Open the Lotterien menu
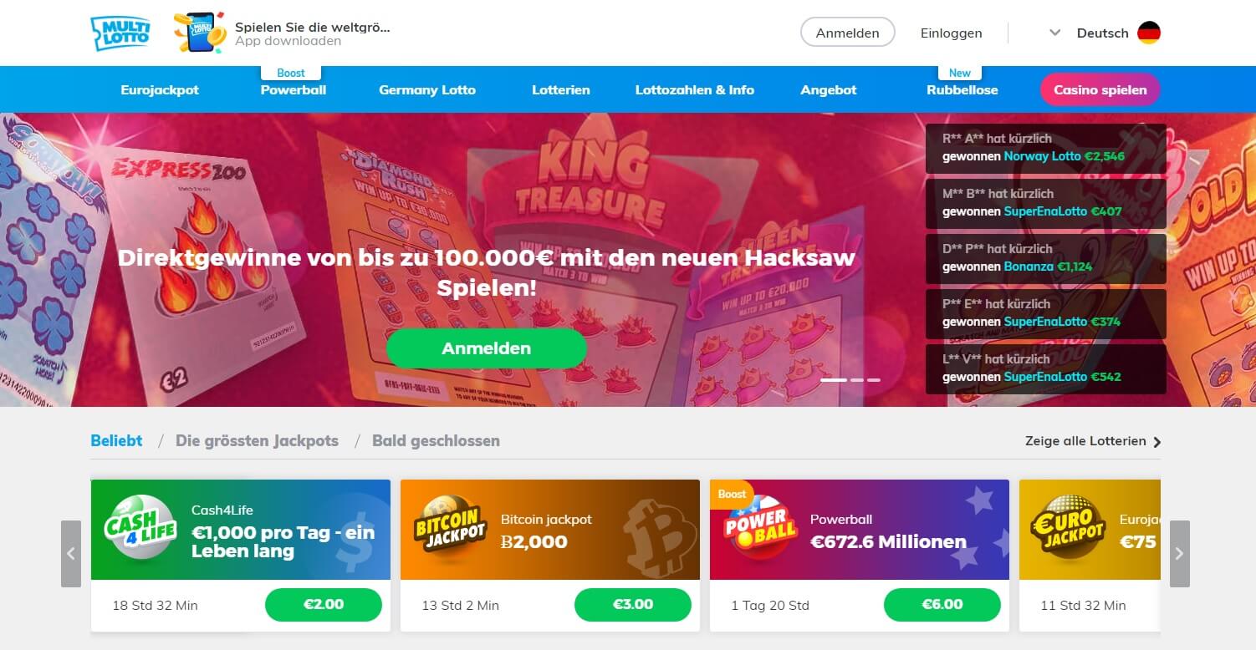The image size is (1256, 650). tap(561, 90)
